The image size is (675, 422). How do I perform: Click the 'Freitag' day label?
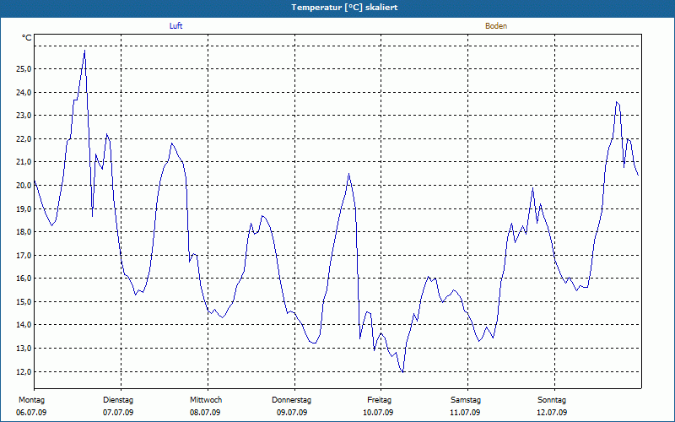point(379,400)
